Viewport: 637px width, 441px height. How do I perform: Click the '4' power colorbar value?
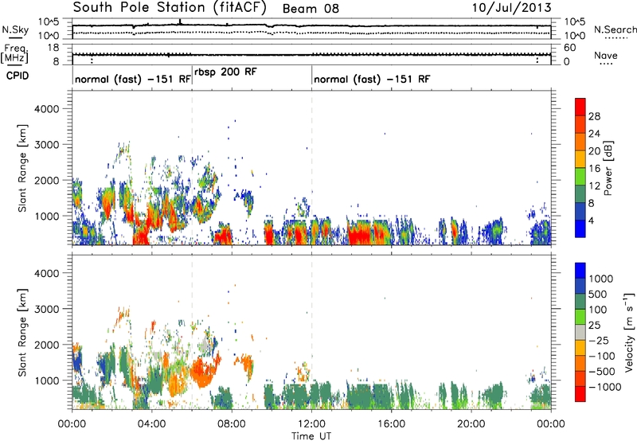coord(592,220)
